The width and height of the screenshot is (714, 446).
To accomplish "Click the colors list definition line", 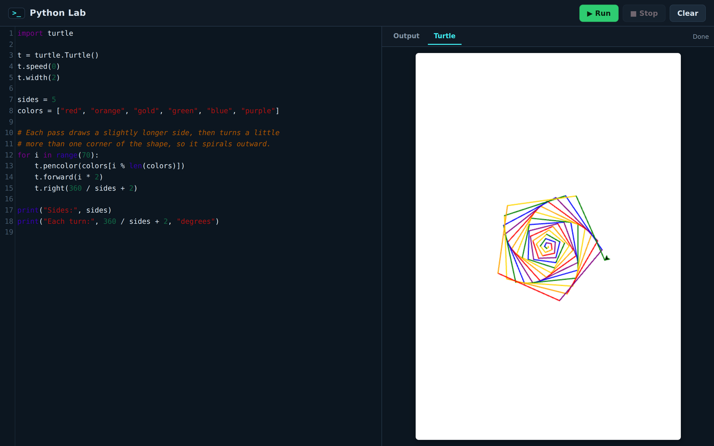I will pyautogui.click(x=148, y=111).
